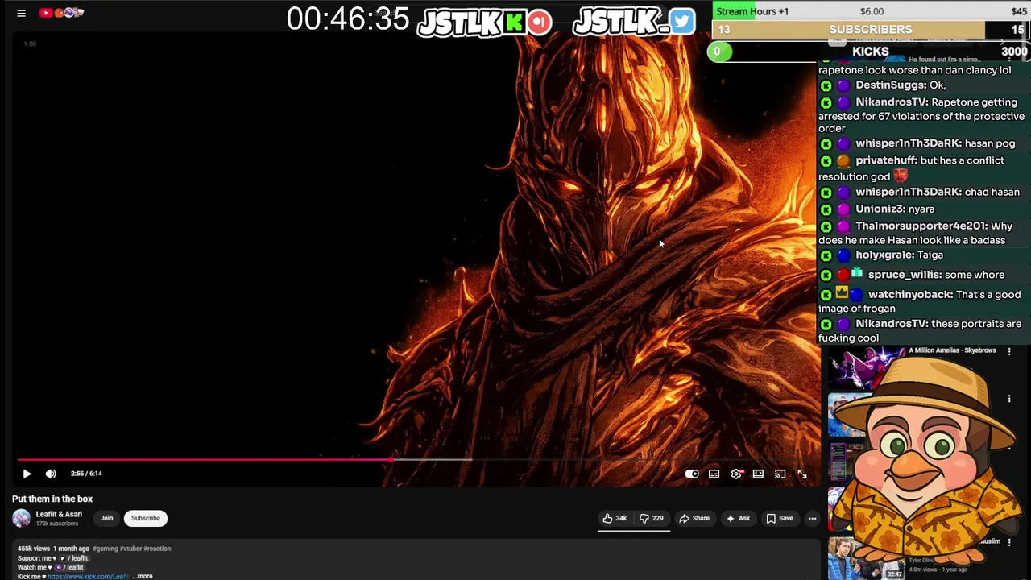The width and height of the screenshot is (1031, 580).
Task: Toggle the autoplay switch
Action: 692,474
